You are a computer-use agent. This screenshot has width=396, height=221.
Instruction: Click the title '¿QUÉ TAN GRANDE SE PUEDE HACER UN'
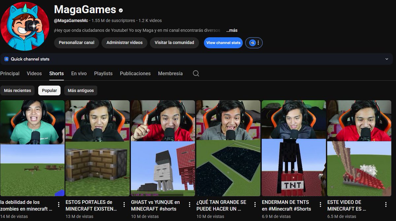tap(221, 205)
